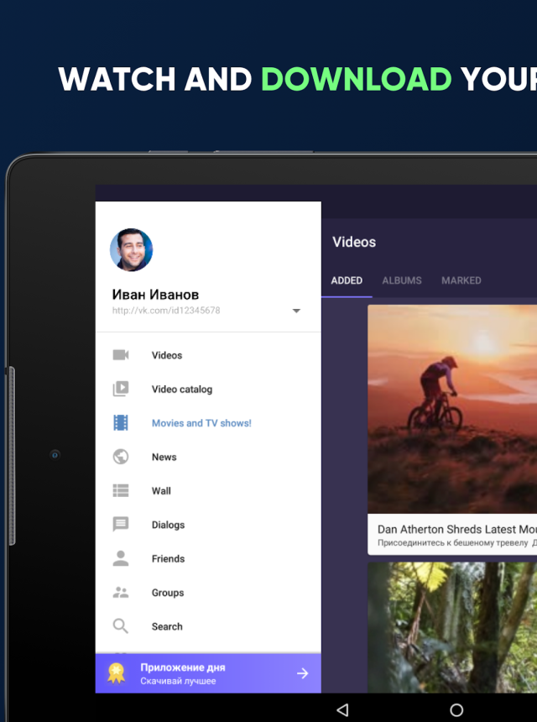Click the Movies and TV shows film icon

(x=121, y=423)
